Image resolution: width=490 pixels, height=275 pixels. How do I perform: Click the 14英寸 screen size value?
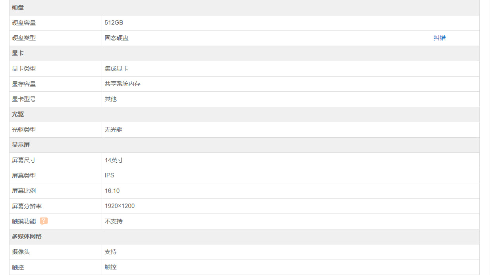(x=114, y=160)
